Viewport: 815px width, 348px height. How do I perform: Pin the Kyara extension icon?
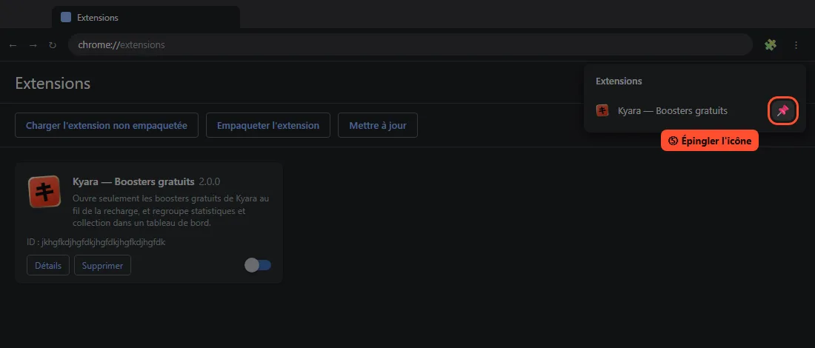(x=783, y=110)
